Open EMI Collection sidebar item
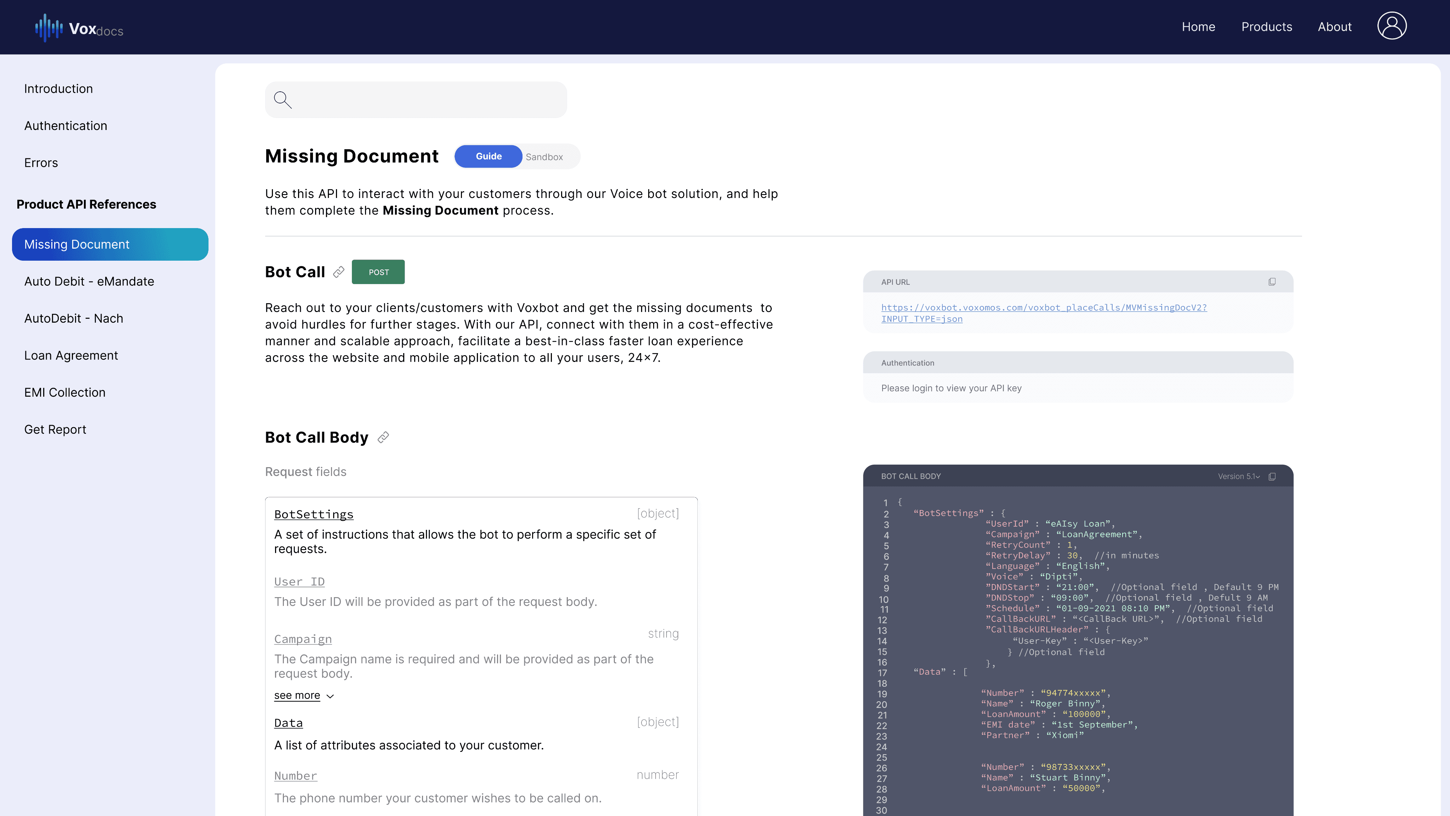Screen dimensions: 1450x816 coord(65,392)
